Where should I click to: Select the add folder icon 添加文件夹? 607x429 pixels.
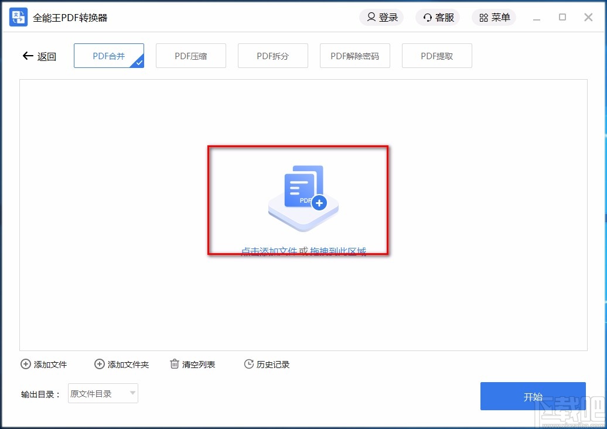point(99,364)
